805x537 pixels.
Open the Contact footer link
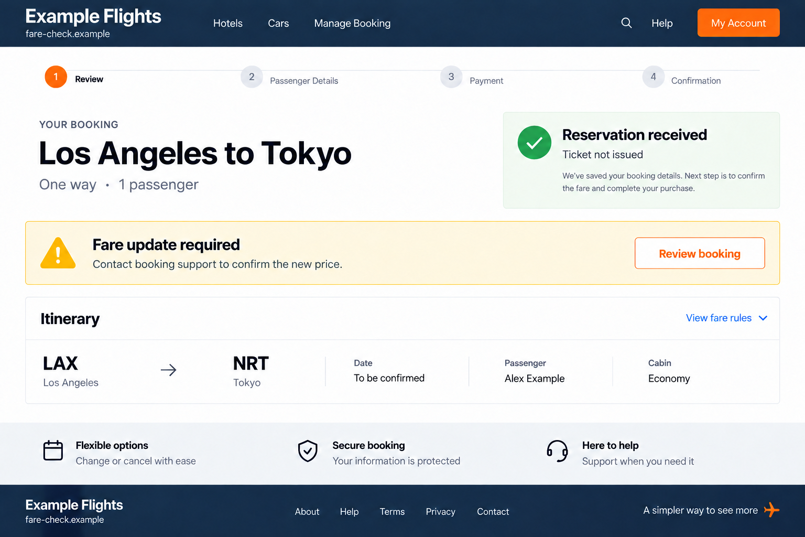coord(493,512)
